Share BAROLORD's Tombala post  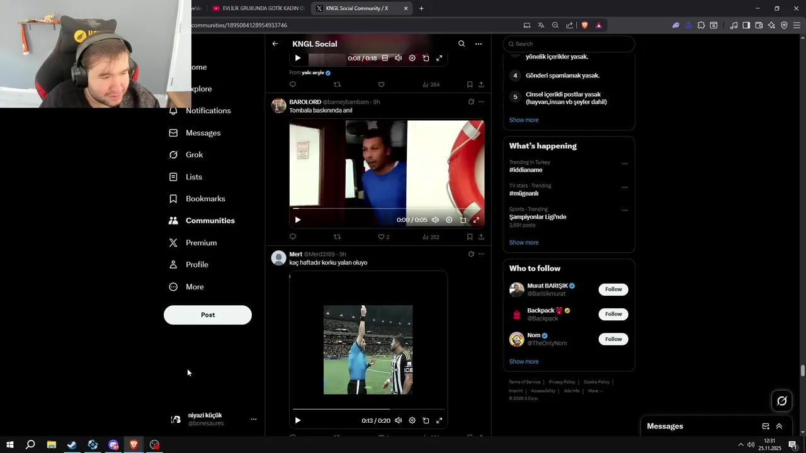point(481,237)
